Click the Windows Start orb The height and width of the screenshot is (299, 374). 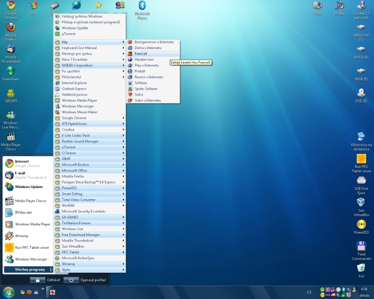(x=8, y=292)
